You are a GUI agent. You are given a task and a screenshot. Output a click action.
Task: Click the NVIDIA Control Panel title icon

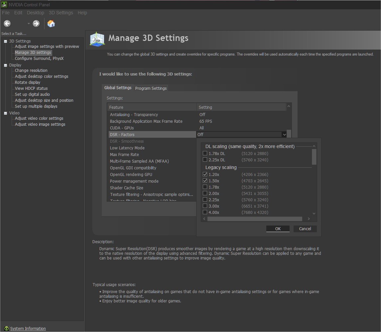coord(4,5)
